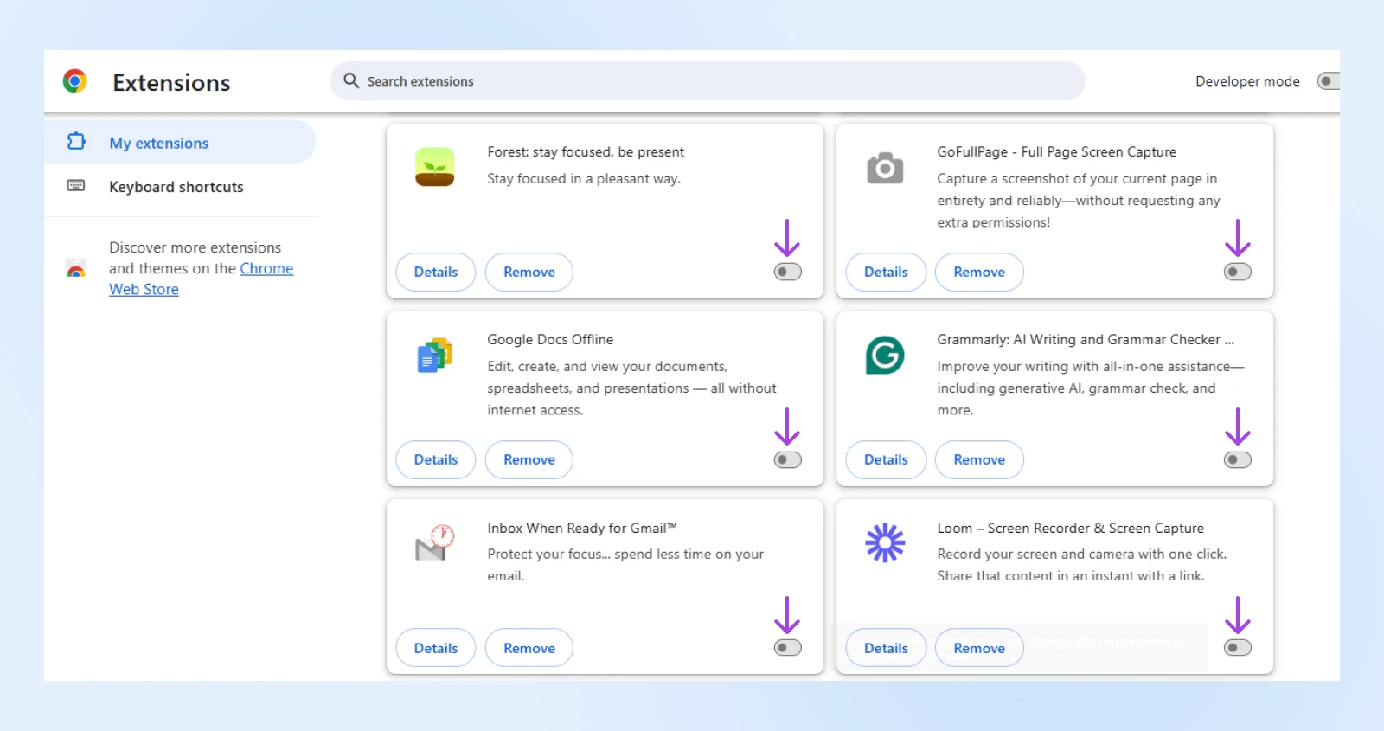Enable the GoFullPage extension toggle
Screen dimensions: 1384x731
pyautogui.click(x=1238, y=272)
